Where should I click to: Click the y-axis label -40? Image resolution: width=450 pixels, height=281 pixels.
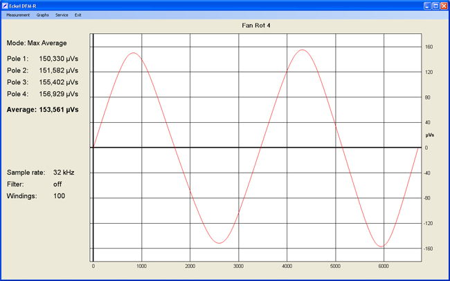tap(427, 173)
